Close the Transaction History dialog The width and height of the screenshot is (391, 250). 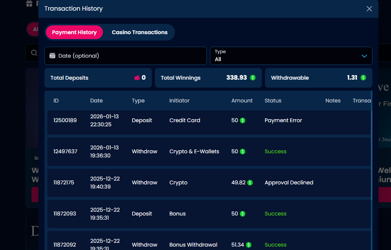coord(369,9)
